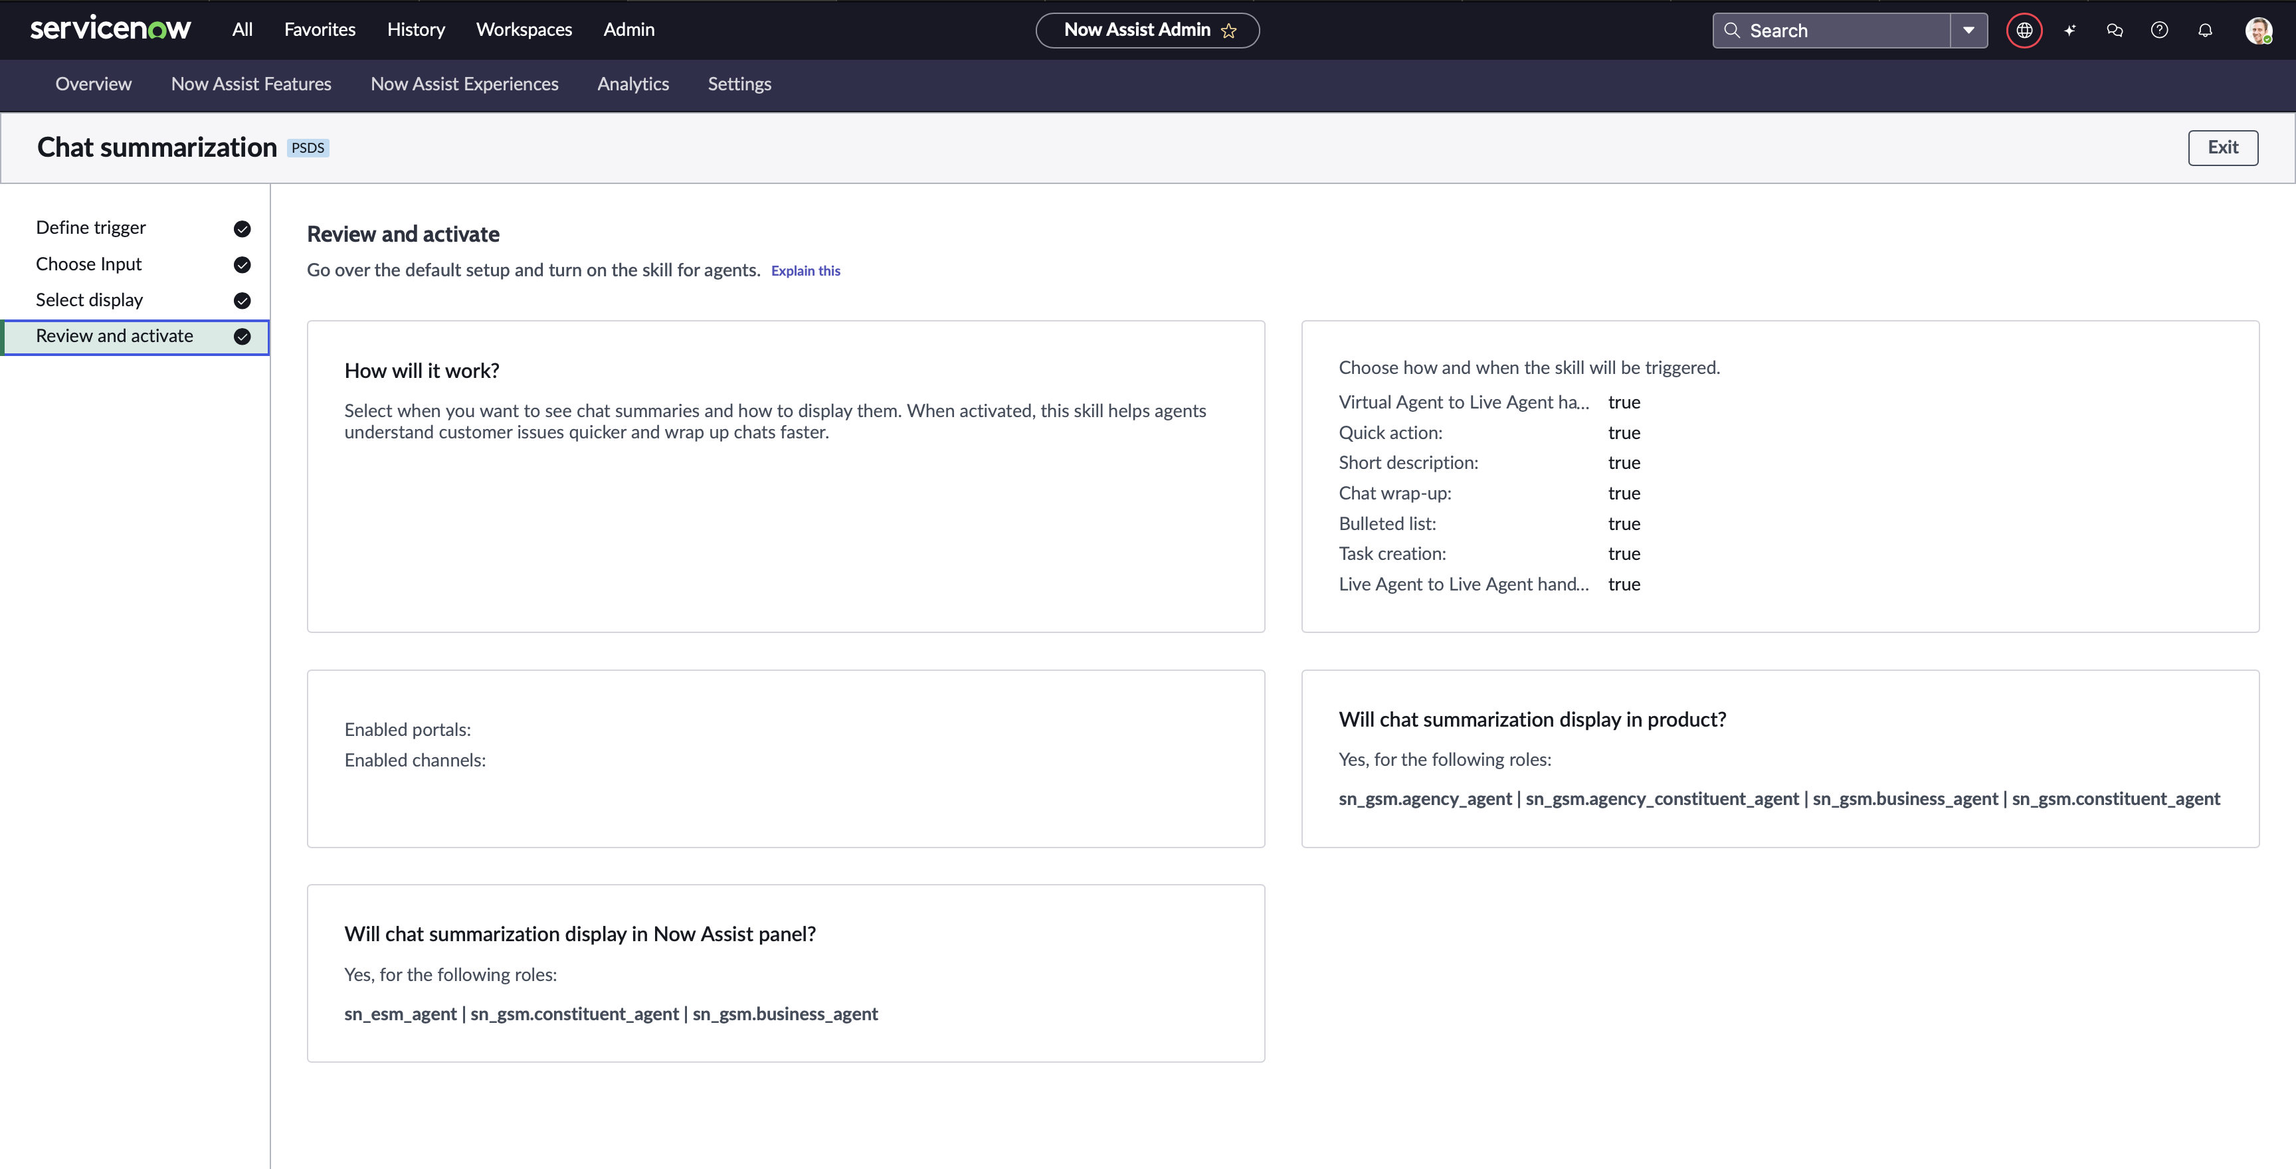2296x1169 pixels.
Task: Click the Chat wrap-up: label
Action: [1395, 494]
